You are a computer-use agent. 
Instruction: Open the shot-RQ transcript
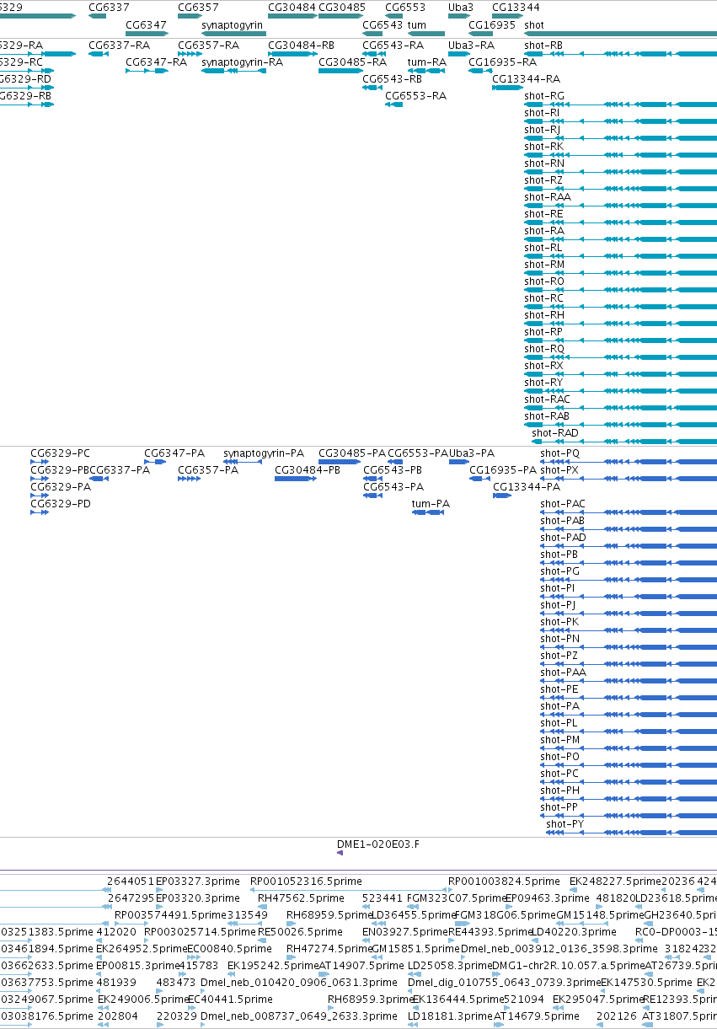(x=544, y=348)
